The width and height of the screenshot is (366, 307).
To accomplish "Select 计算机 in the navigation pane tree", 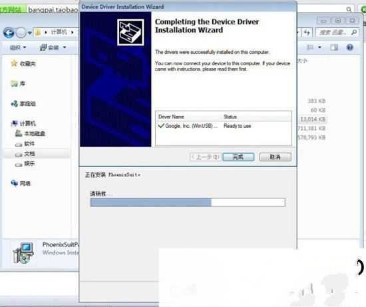I will tap(27, 123).
